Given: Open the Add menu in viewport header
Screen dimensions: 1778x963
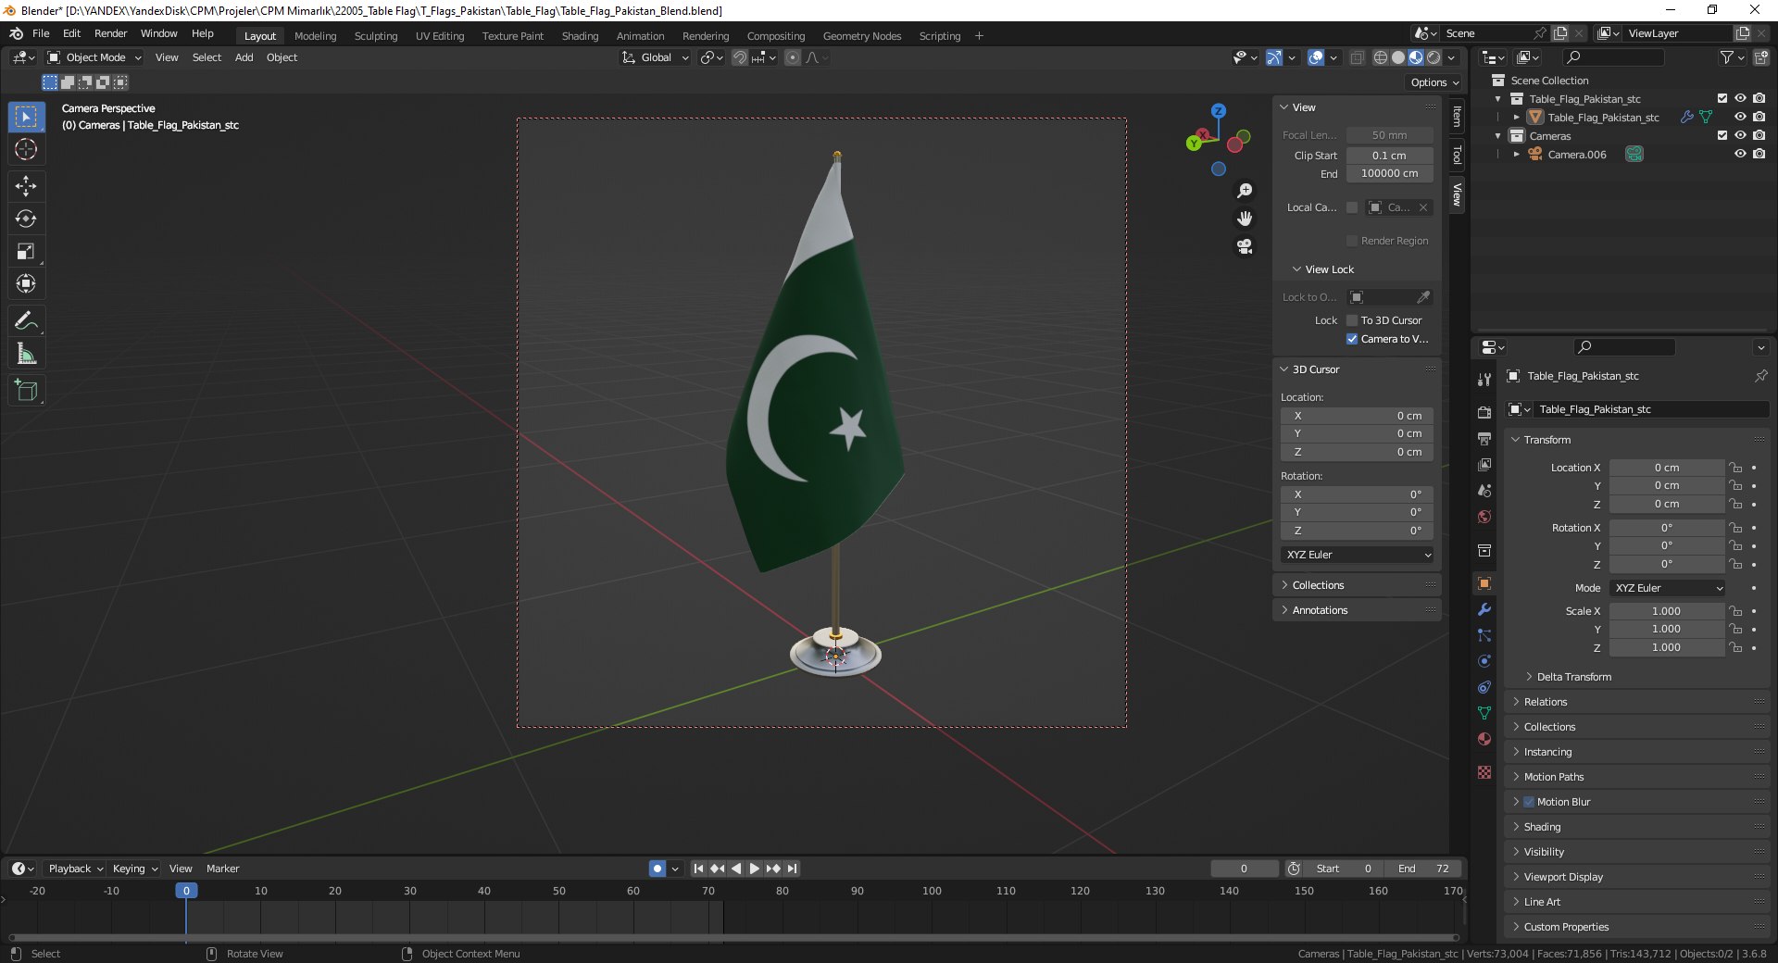Looking at the screenshot, I should click(244, 57).
